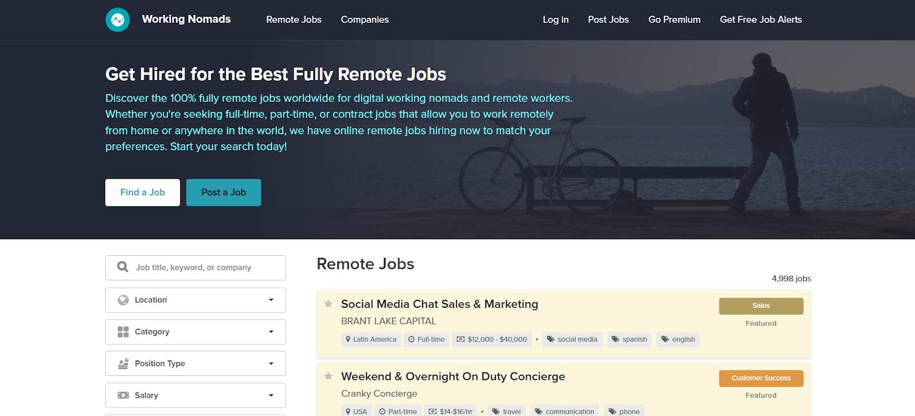
Task: Click the money icon in Salary filter
Action: (x=123, y=395)
